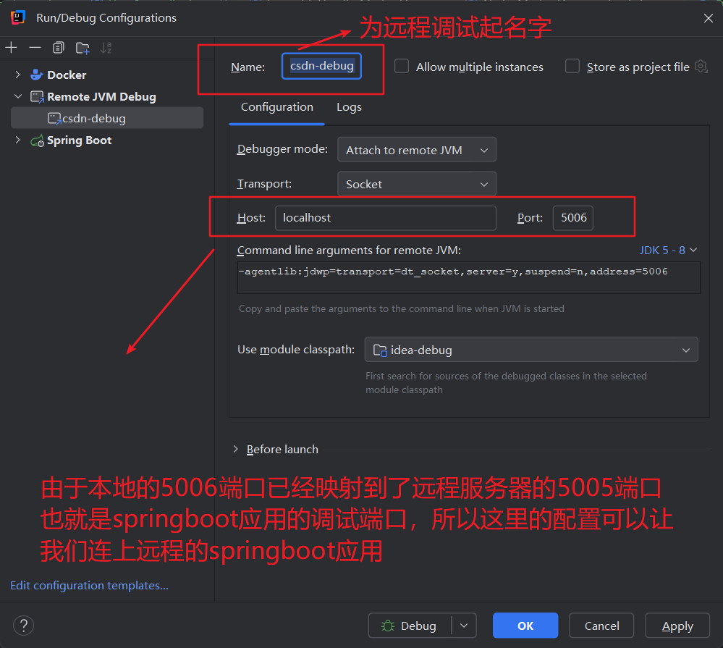Open Edit configuration templates link
Viewport: 723px width, 648px height.
pyautogui.click(x=89, y=586)
